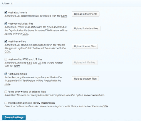Click the Host custom files label text
The height and width of the screenshot is (121, 141).
17,74
